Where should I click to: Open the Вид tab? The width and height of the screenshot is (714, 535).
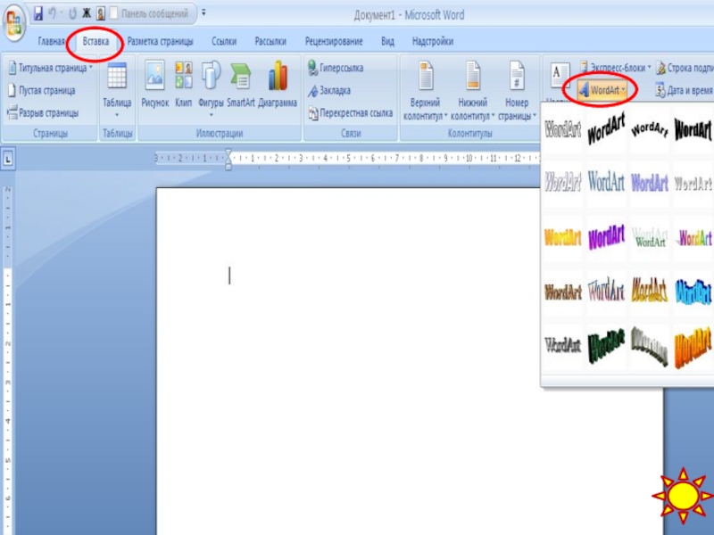click(387, 41)
